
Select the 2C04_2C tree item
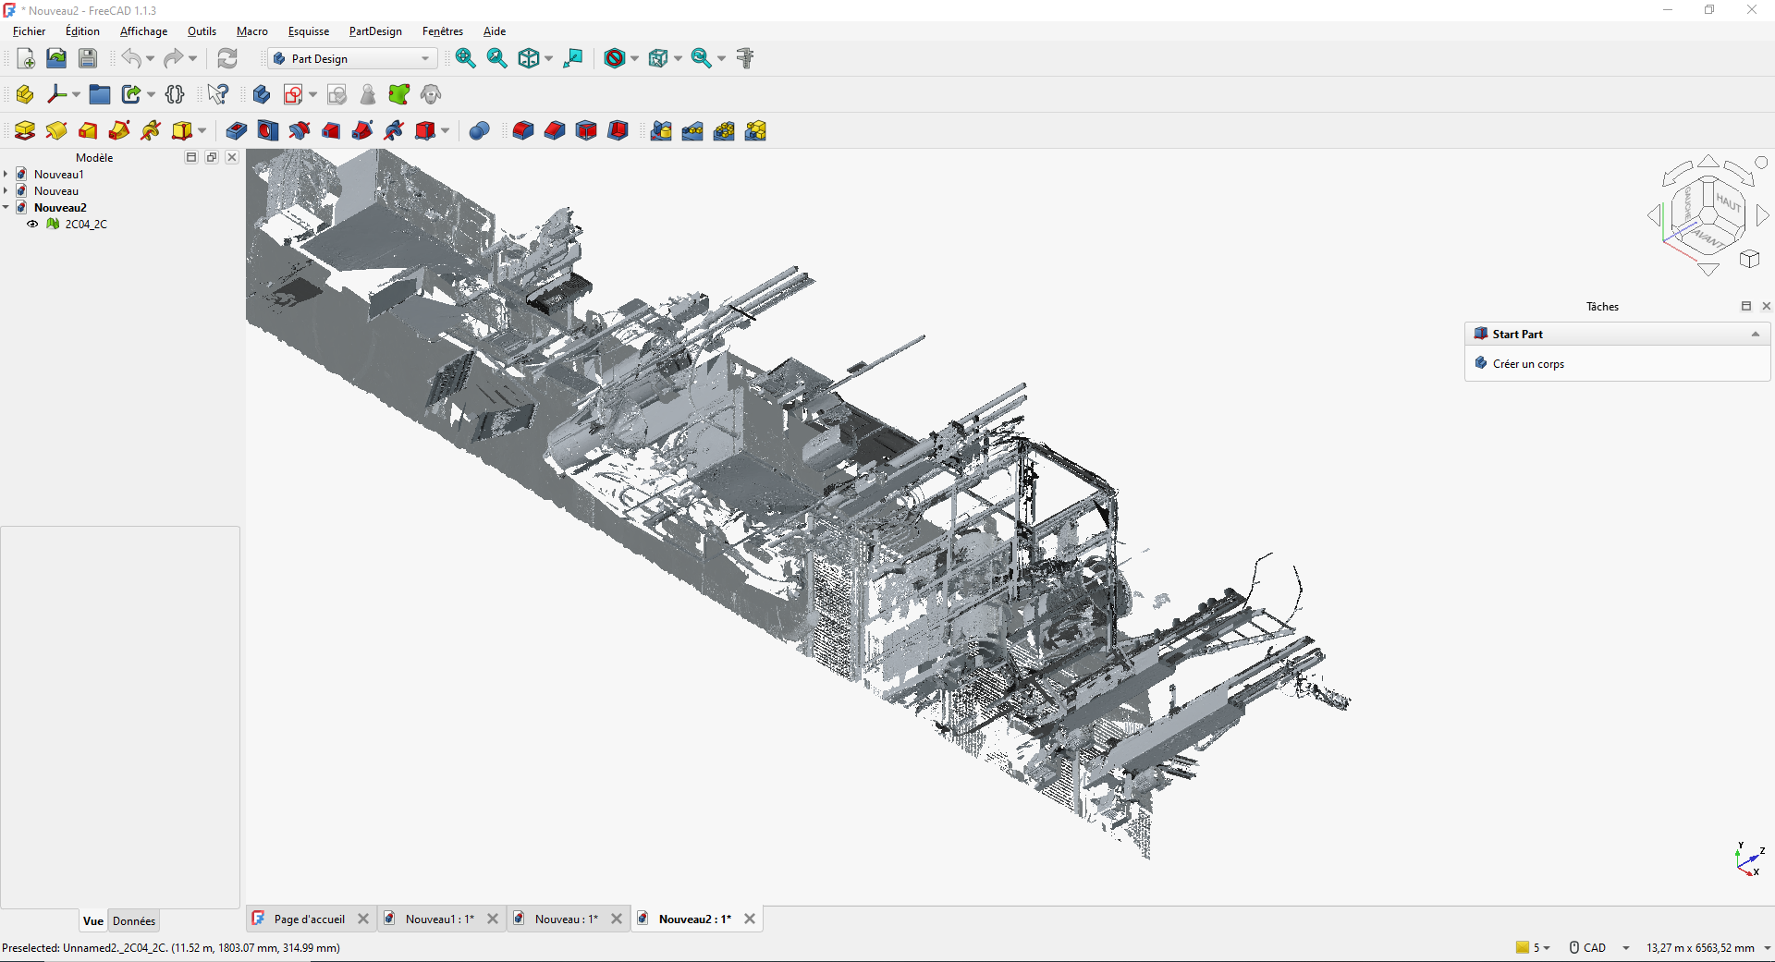[x=86, y=225]
